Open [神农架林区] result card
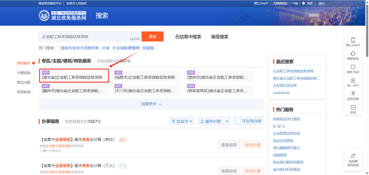The image size is (369, 175). tap(219, 90)
